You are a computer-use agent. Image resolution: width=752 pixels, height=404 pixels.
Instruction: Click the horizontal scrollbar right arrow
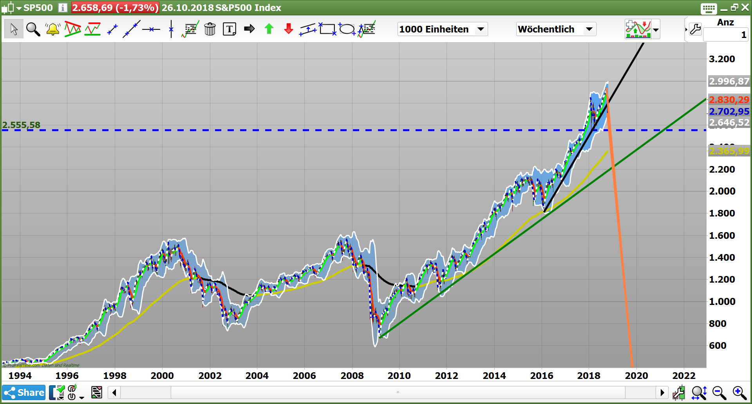[x=662, y=392]
